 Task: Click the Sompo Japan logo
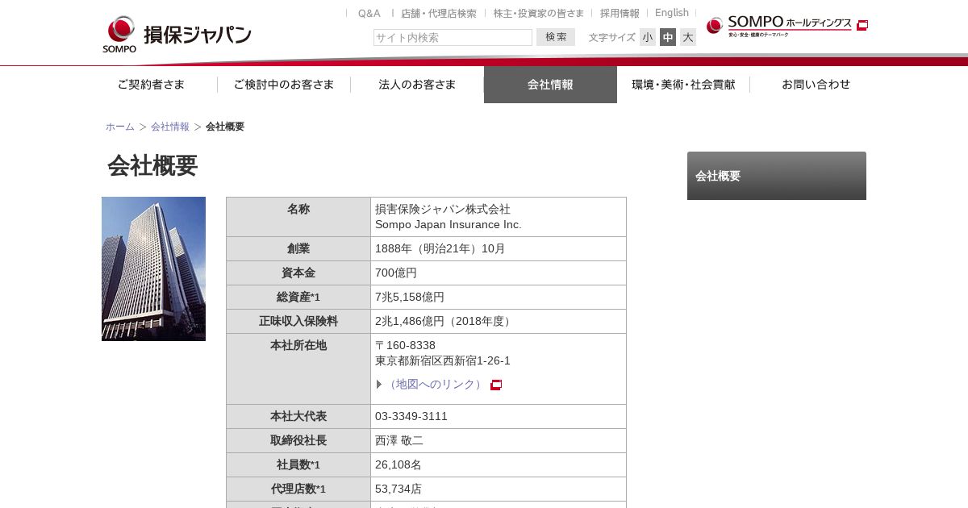click(177, 34)
